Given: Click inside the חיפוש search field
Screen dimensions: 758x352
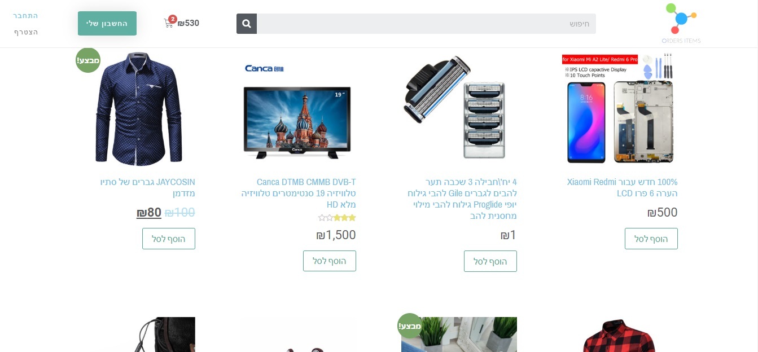Looking at the screenshot, I should coord(426,24).
